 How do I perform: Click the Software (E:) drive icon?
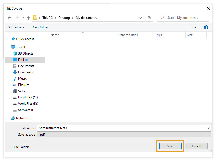tap(15, 110)
